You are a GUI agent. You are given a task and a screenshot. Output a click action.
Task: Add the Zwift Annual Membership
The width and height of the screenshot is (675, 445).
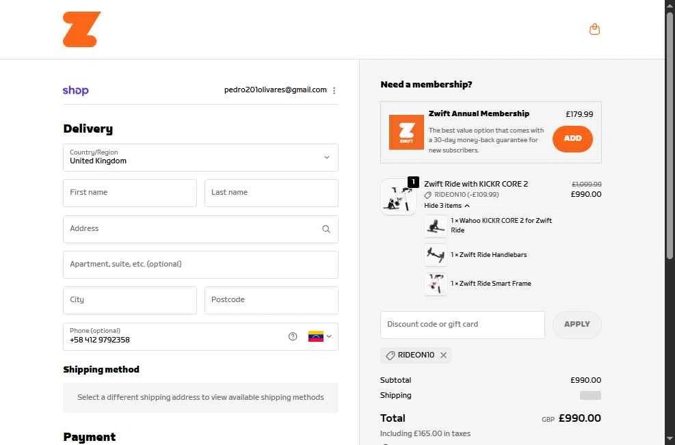click(572, 138)
